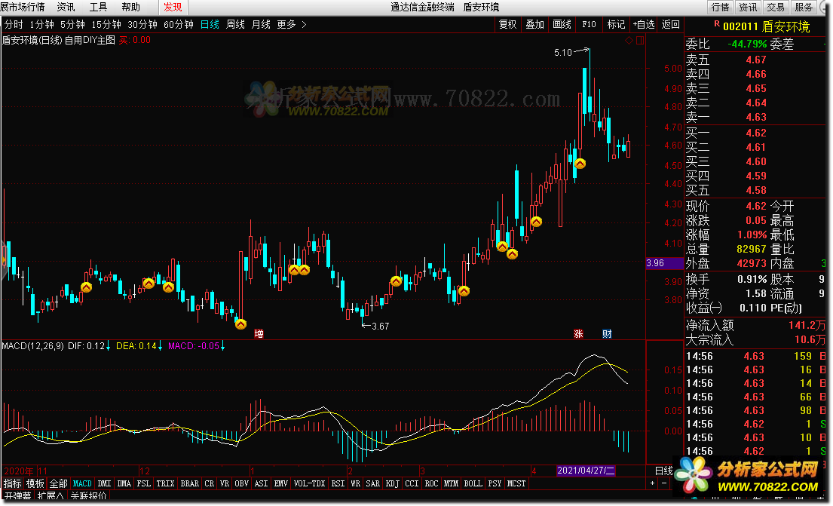Viewport: 833px width, 506px height.
Task: Click the 返回 back button
Action: pos(670,24)
